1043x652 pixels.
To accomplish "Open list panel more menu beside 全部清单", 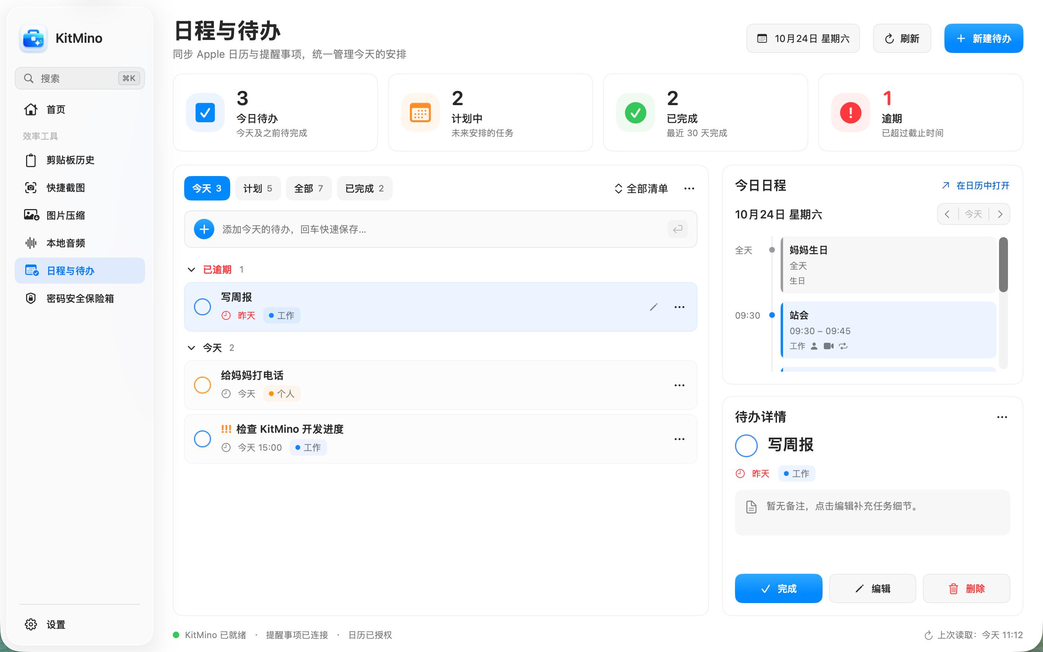I will pyautogui.click(x=689, y=188).
